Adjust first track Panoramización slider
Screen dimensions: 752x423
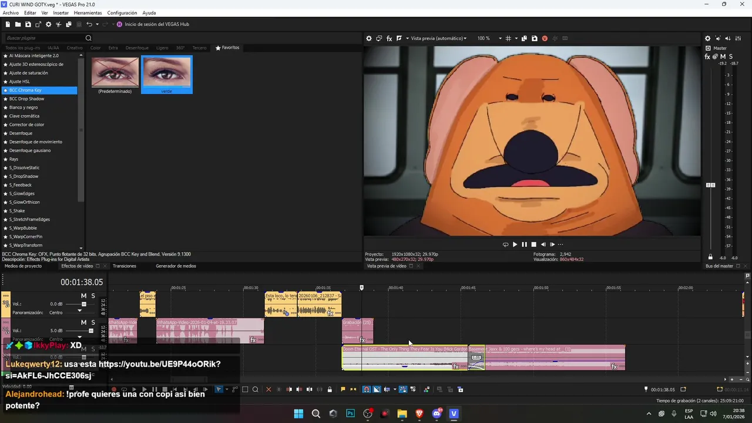click(x=80, y=311)
